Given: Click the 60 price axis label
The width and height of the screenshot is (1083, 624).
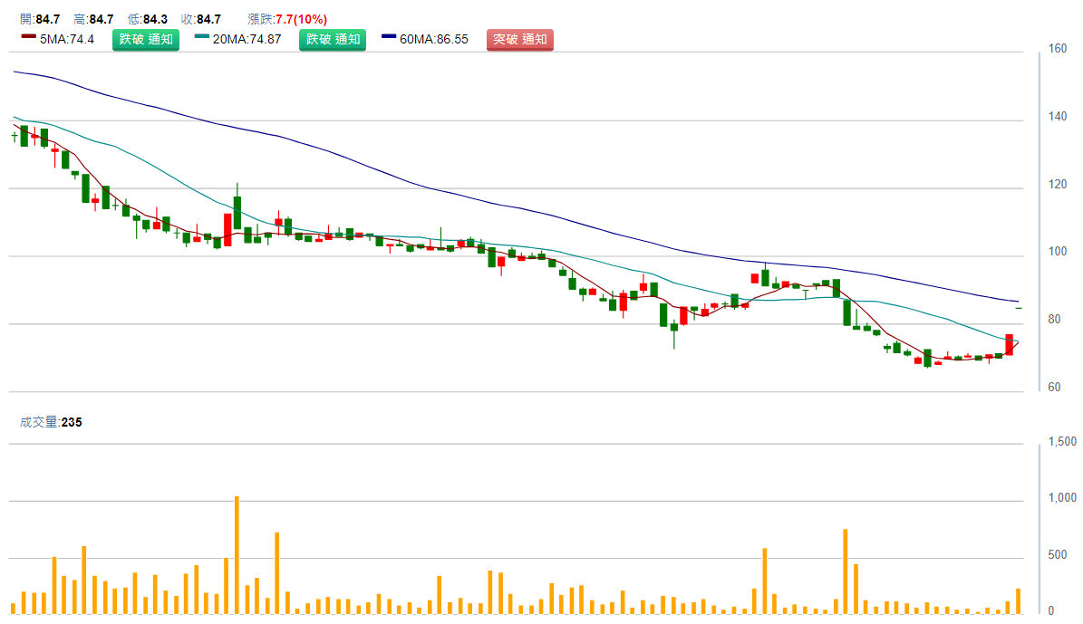Looking at the screenshot, I should 1054,388.
